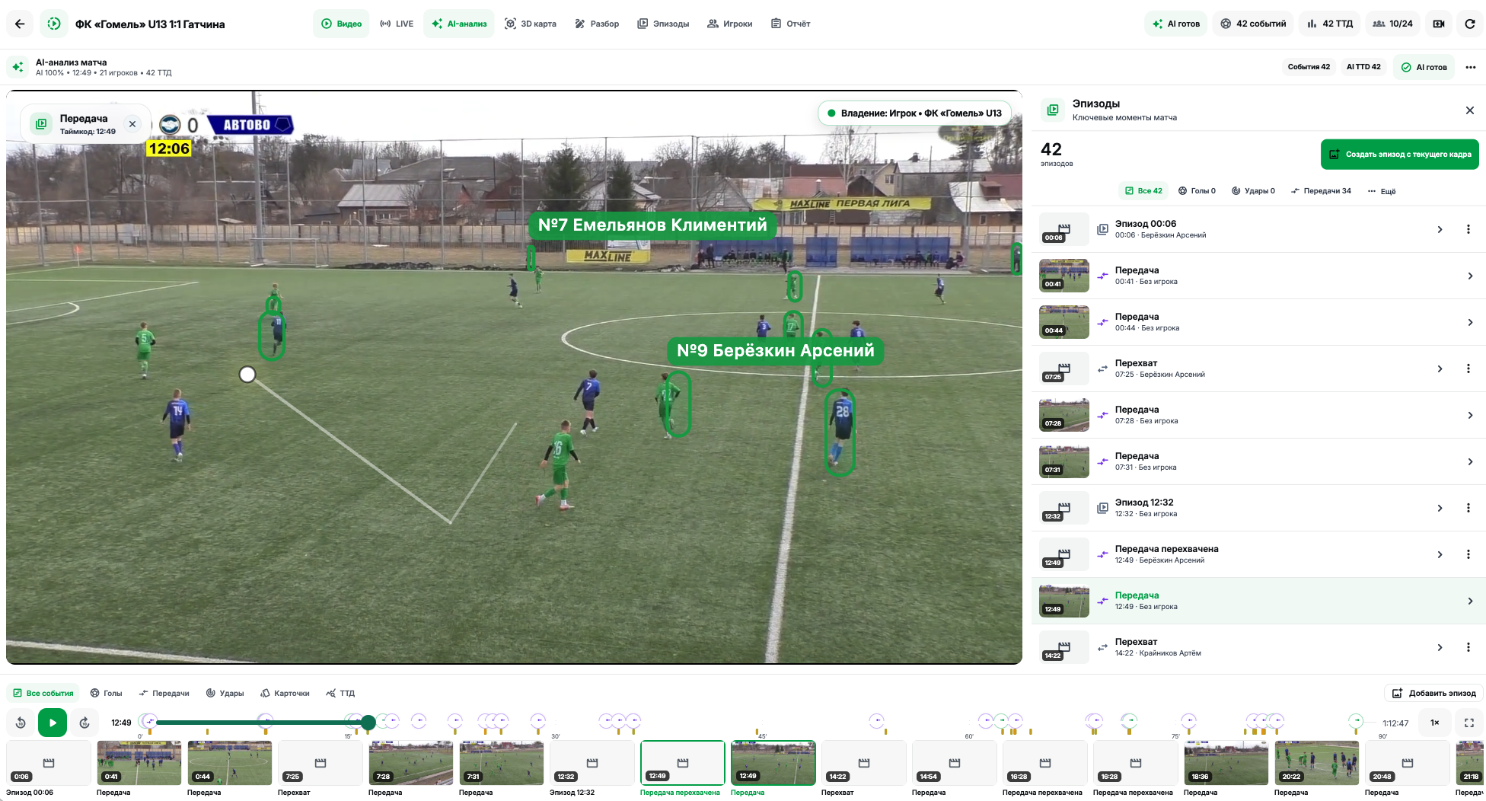This screenshot has width=1486, height=801.
Task: Filter episodes by Передачи 34
Action: [1321, 191]
